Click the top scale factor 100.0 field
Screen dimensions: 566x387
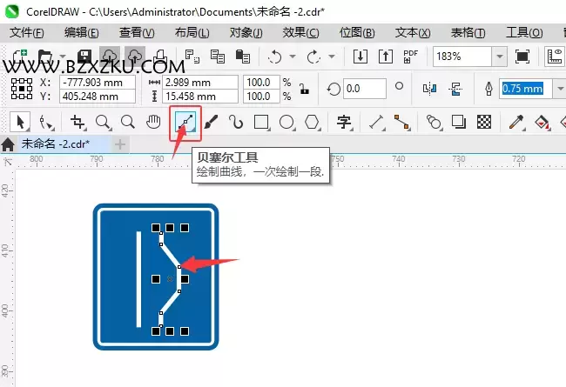(x=262, y=83)
